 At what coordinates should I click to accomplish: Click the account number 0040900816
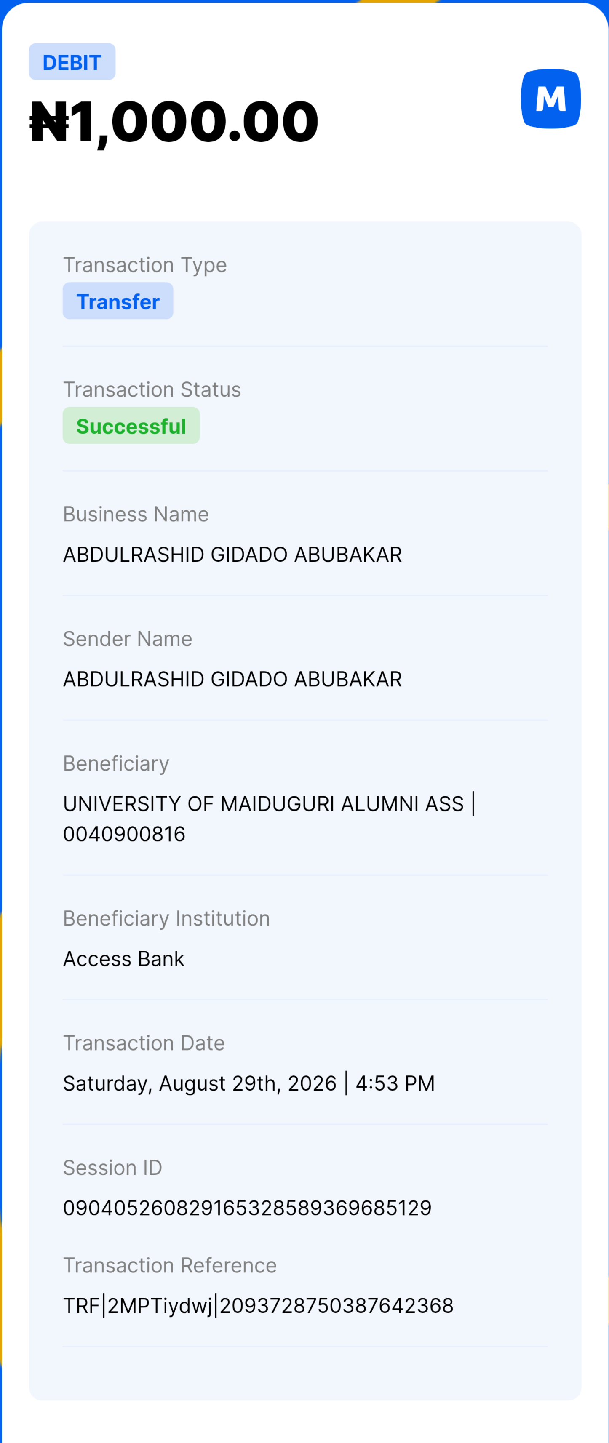[124, 834]
